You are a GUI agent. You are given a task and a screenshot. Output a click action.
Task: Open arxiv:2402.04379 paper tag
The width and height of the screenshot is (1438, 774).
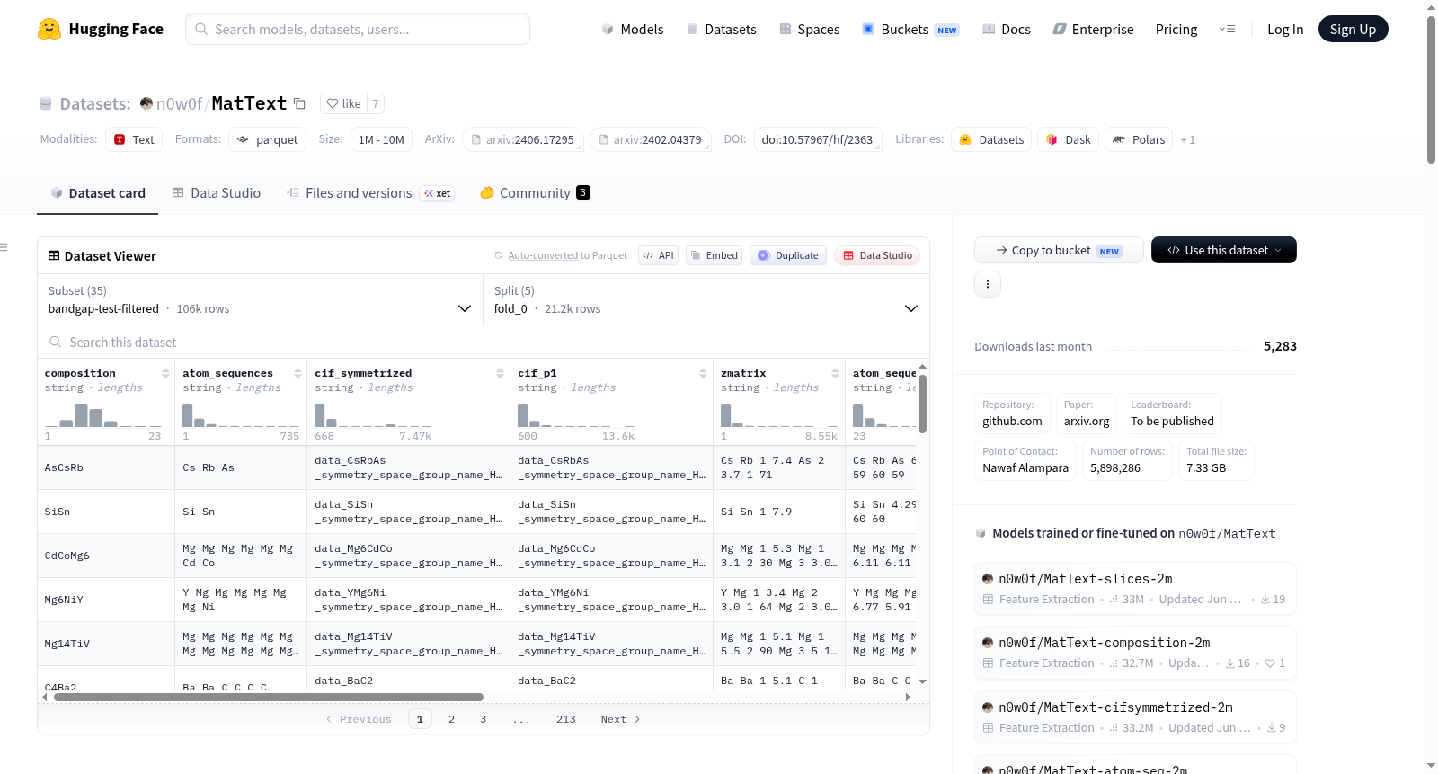(x=651, y=139)
